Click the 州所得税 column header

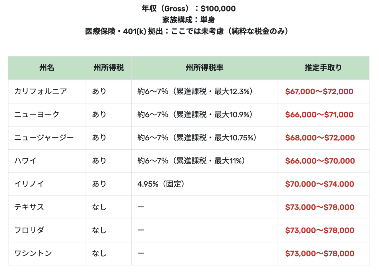pyautogui.click(x=108, y=68)
